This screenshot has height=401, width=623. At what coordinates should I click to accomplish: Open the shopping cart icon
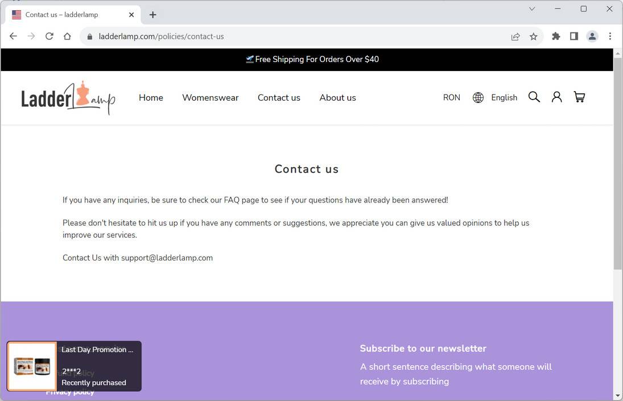[579, 97]
